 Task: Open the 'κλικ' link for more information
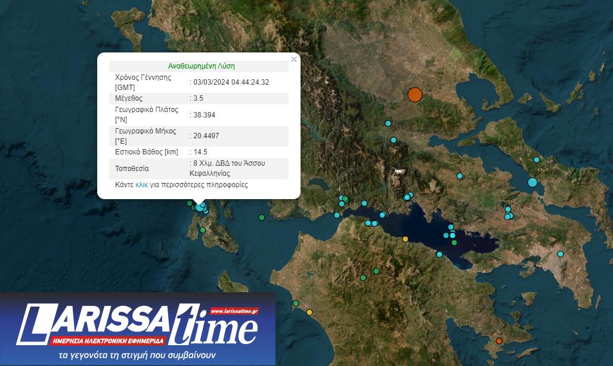coord(142,185)
